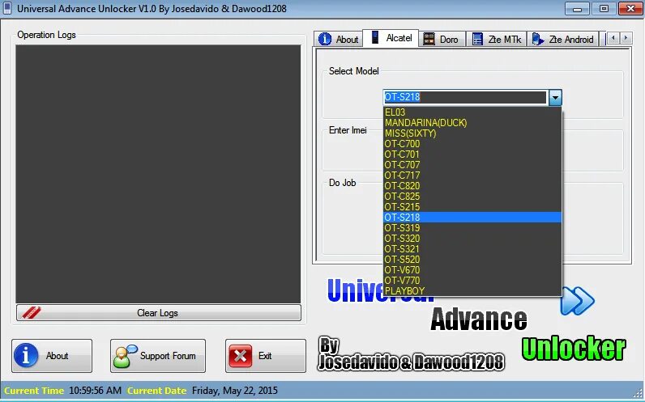
Task: Click the Zte Android tab icon
Action: [538, 39]
